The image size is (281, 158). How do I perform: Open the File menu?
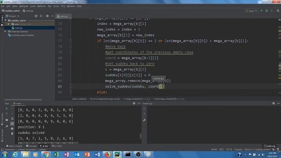pos(3,6)
